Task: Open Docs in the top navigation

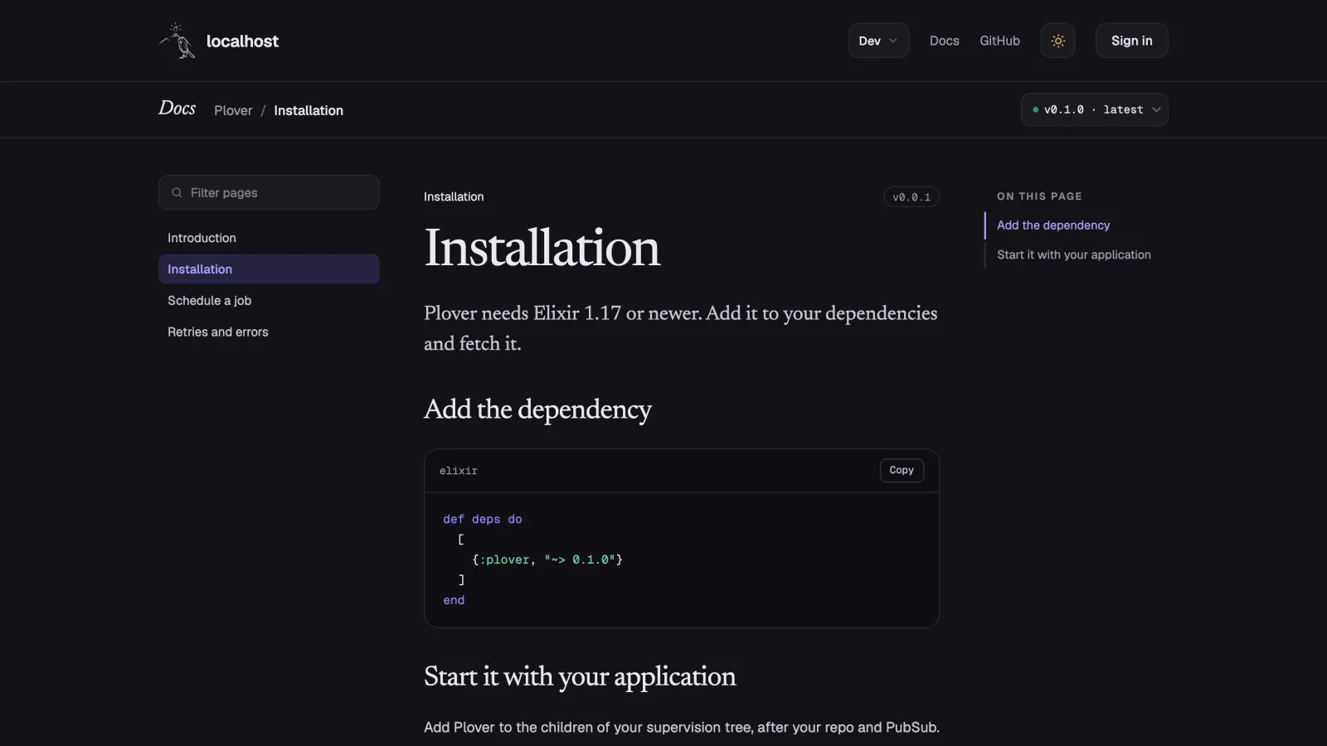Action: (944, 41)
